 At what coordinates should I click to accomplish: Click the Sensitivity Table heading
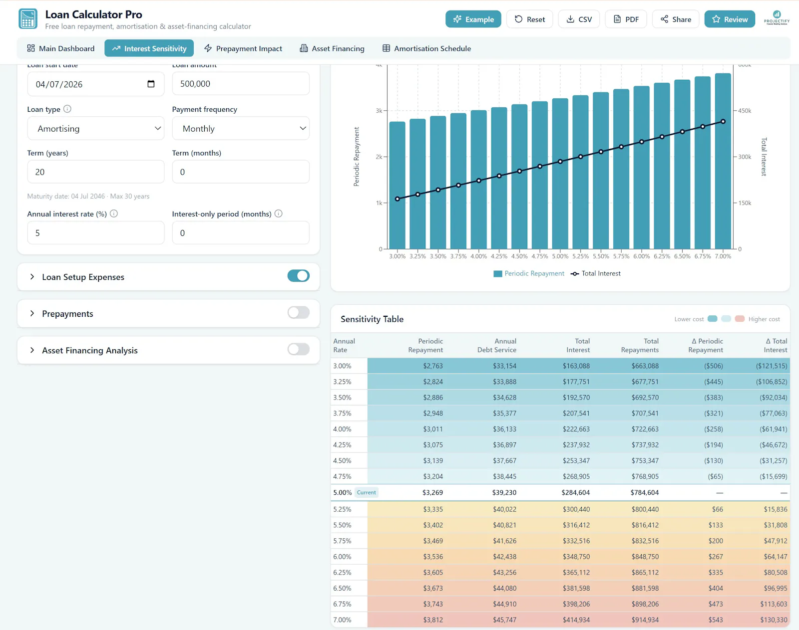tap(372, 319)
